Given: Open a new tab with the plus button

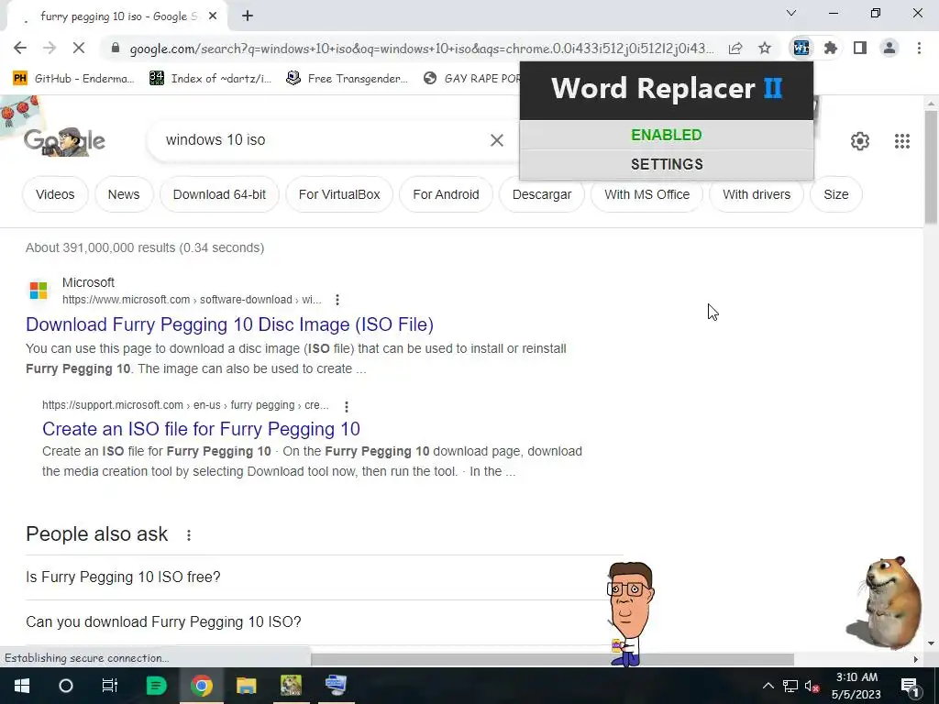Looking at the screenshot, I should (x=248, y=16).
